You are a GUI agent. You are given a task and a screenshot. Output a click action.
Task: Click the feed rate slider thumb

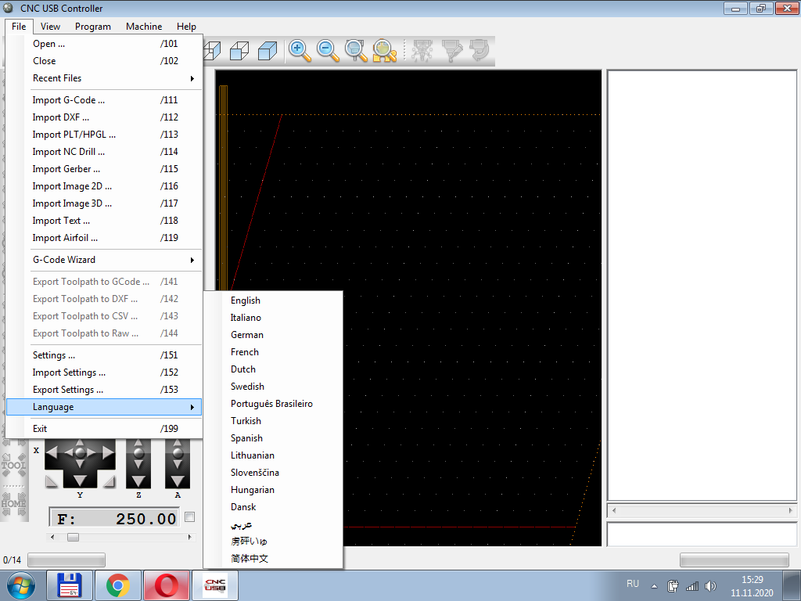[x=73, y=537]
